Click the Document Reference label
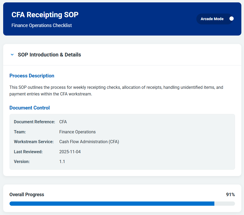Viewport: 244px width, 215px height. click(x=34, y=122)
